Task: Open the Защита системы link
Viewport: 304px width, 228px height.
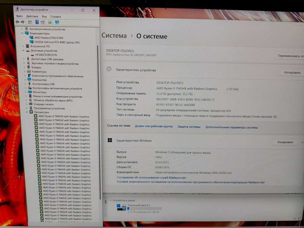Action: tap(189, 127)
